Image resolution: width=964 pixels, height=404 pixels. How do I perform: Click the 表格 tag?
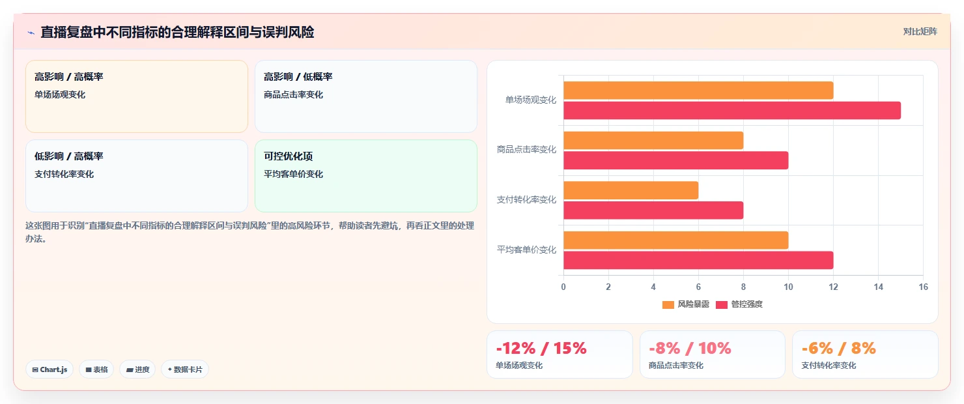click(96, 369)
